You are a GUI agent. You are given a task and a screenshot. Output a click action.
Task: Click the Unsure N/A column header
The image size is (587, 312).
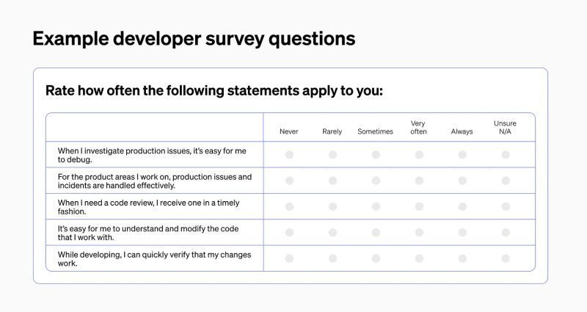(505, 127)
